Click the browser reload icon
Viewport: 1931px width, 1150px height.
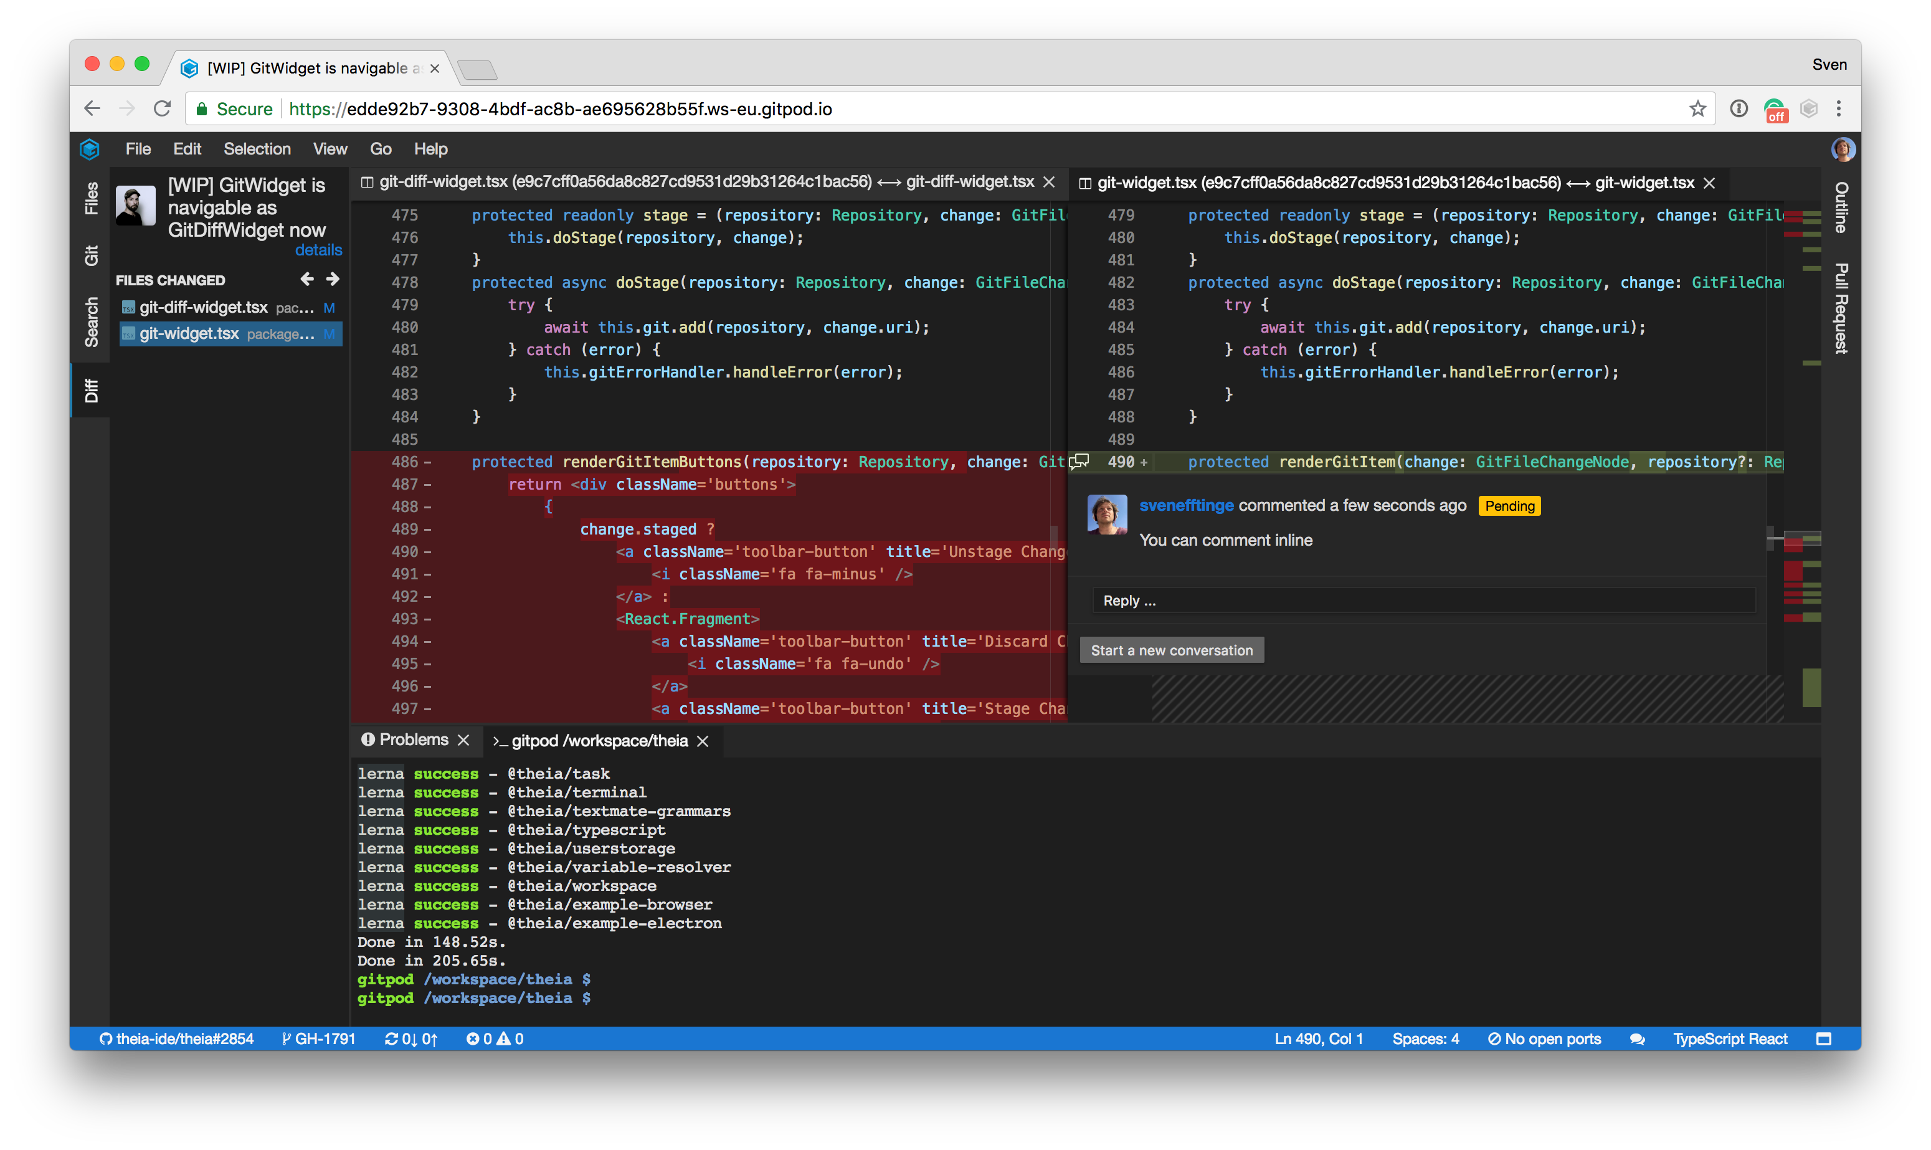pyautogui.click(x=162, y=109)
